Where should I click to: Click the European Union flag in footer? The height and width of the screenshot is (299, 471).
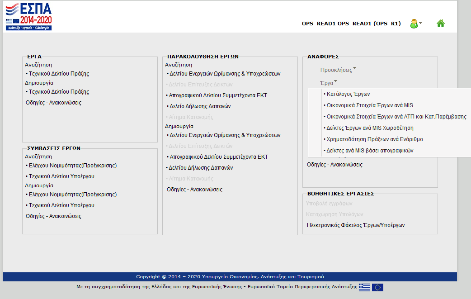377,288
